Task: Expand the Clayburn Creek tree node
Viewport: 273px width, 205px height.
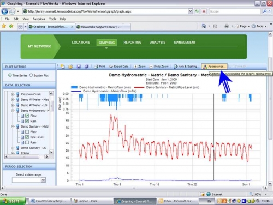Action: pos(13,94)
